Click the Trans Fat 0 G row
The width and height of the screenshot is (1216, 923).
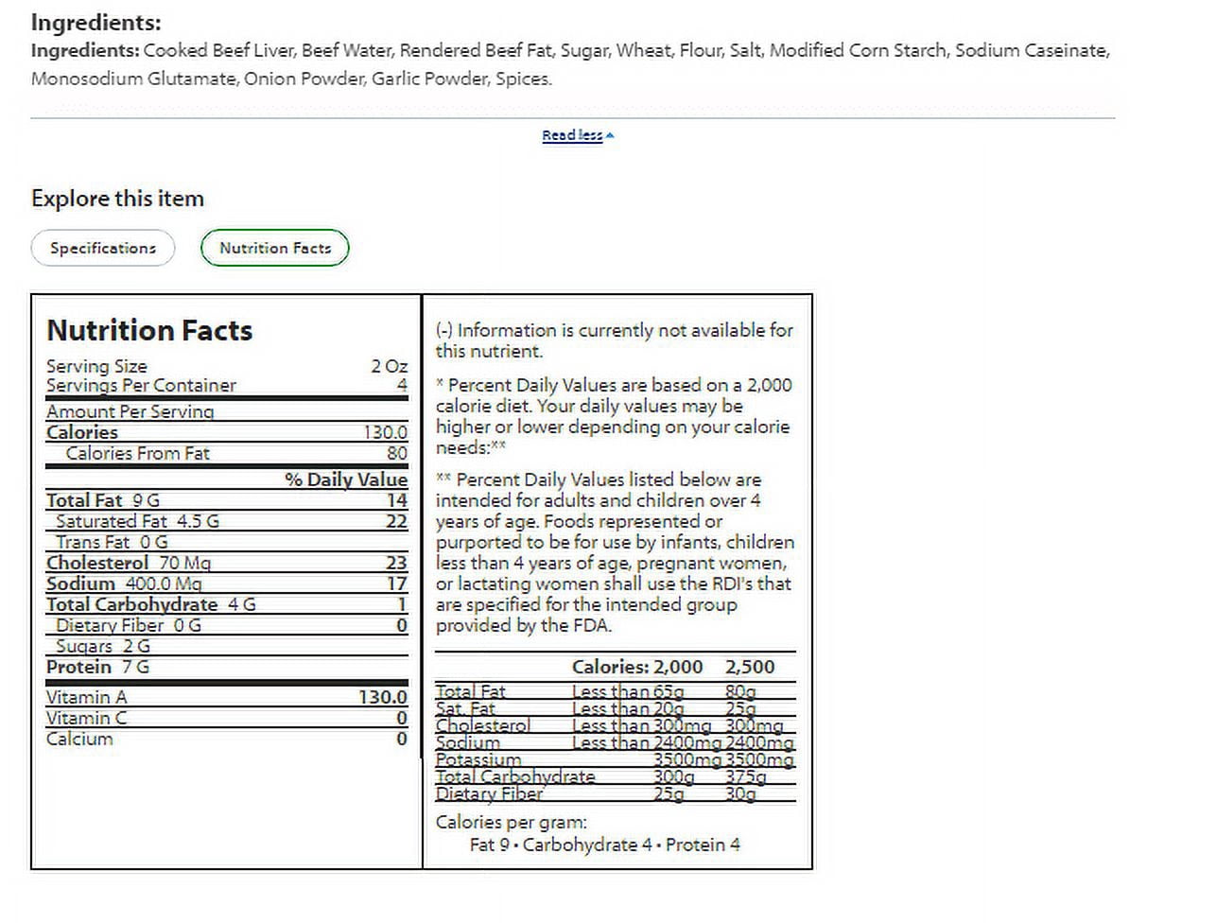click(x=227, y=542)
